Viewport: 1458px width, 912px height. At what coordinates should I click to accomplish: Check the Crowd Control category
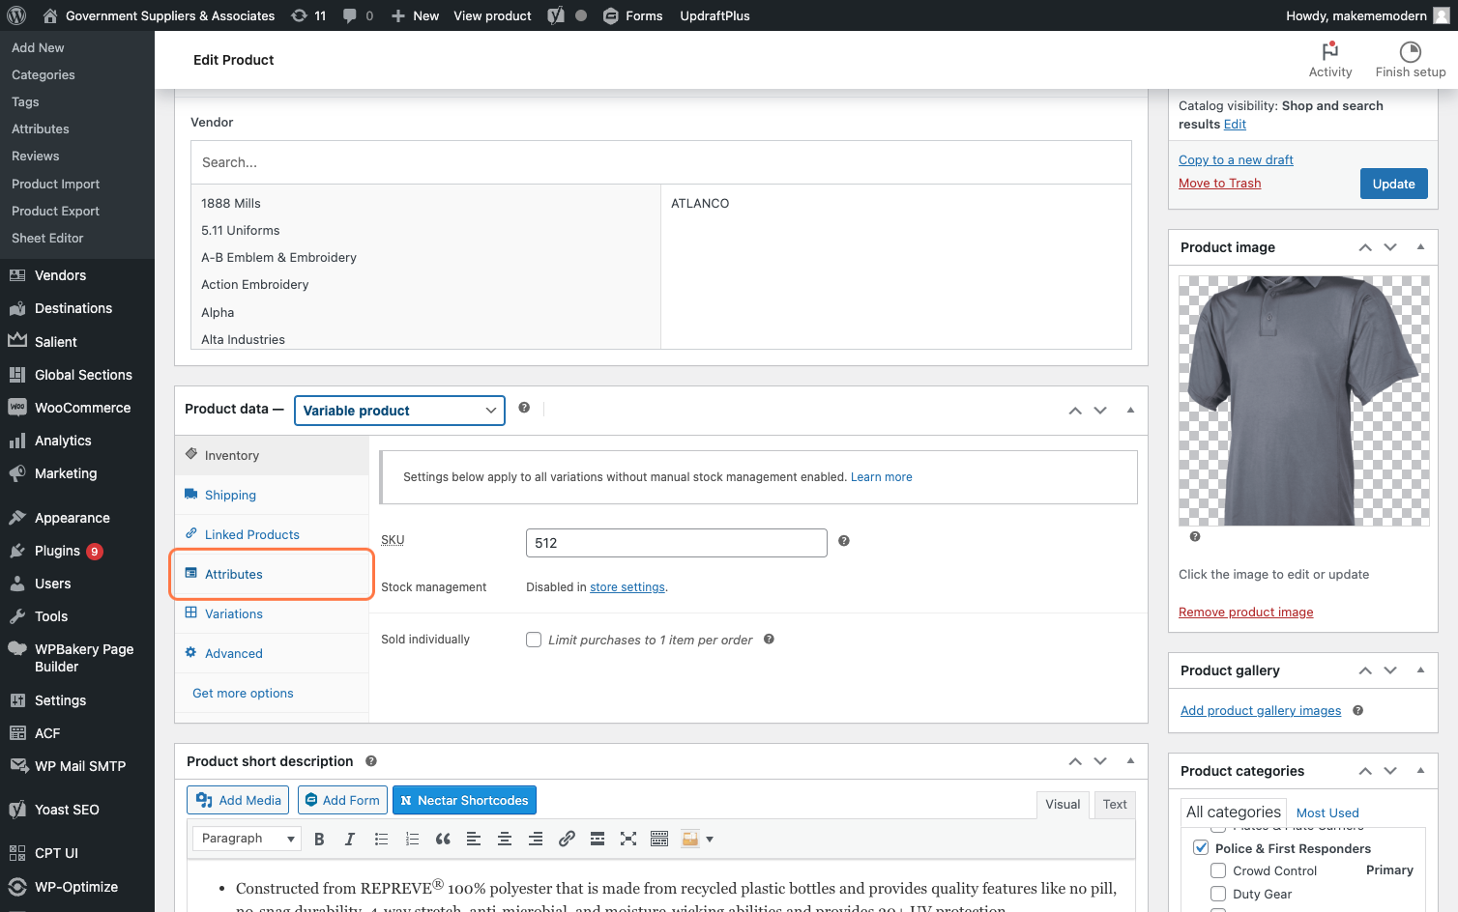[1218, 870]
